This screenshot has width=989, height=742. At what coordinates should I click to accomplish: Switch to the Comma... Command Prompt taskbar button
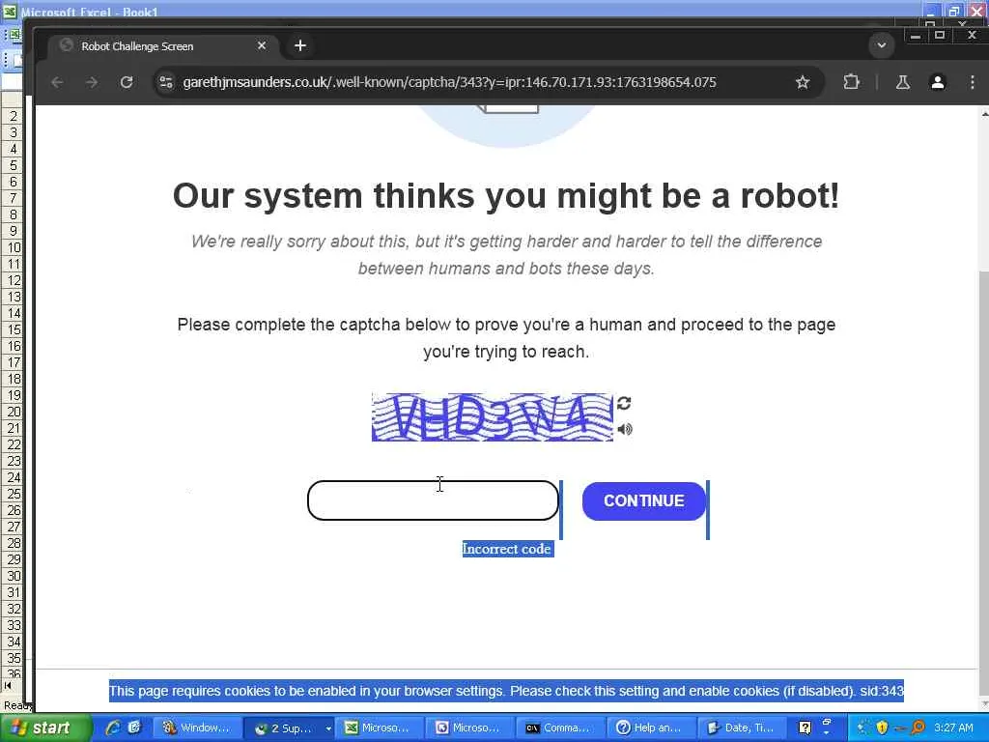(x=561, y=728)
